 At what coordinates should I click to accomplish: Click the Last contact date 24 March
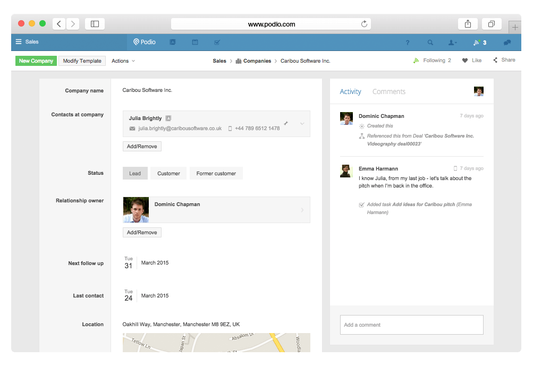click(x=146, y=296)
